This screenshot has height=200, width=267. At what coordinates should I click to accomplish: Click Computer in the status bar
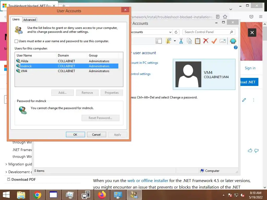tap(210, 171)
